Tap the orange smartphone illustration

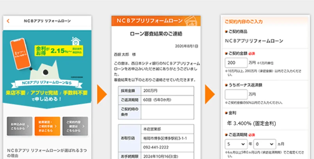pos(20,54)
